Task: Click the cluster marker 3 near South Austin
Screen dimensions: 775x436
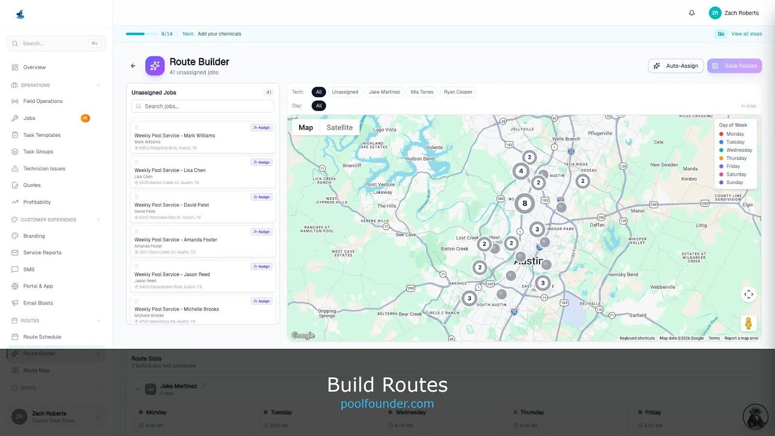Action: tap(469, 299)
